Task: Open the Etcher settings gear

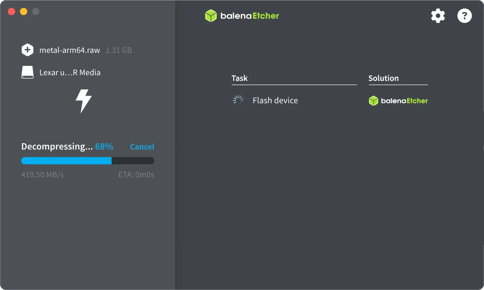Action: coord(437,16)
